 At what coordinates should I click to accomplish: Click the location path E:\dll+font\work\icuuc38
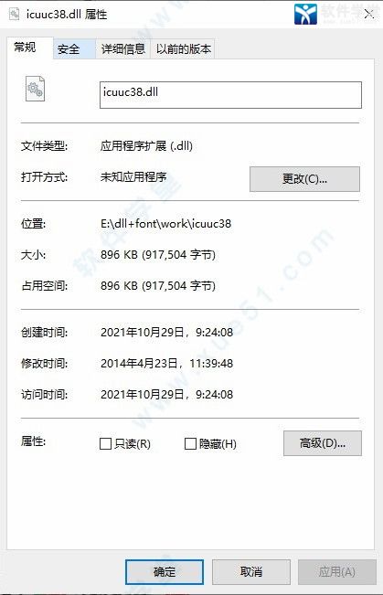pos(165,224)
